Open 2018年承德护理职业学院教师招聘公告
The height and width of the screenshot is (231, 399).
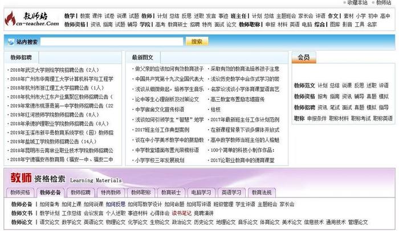pos(59,124)
